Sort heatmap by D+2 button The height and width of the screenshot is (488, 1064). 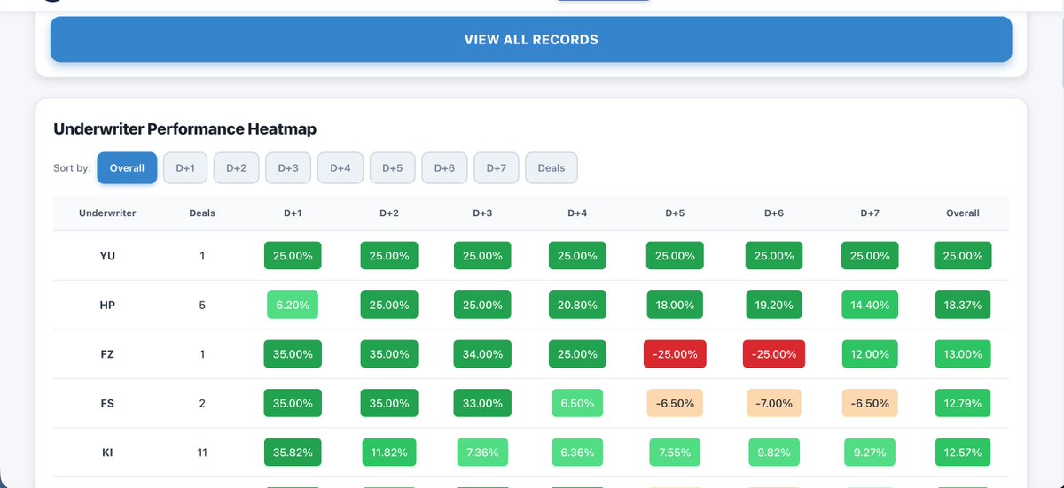[236, 167]
